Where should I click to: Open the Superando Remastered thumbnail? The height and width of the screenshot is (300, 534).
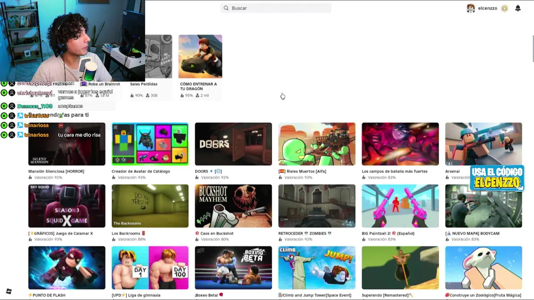point(400,267)
